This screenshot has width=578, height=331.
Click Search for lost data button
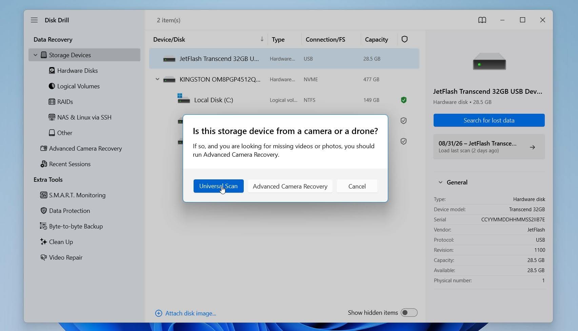[489, 120]
